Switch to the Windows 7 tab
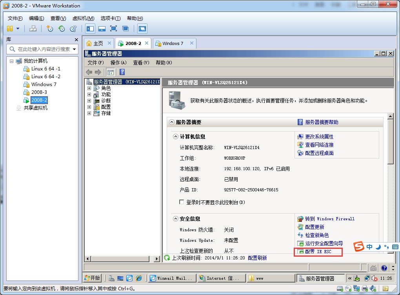This screenshot has height=295, width=400. pyautogui.click(x=173, y=43)
